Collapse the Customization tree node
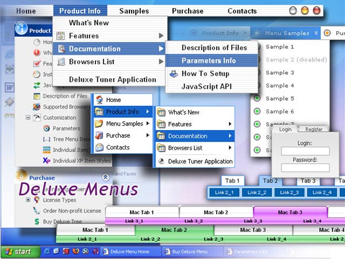This screenshot has width=345, height=259. (28, 117)
